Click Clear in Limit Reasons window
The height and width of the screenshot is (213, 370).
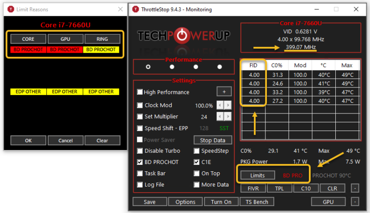pyautogui.click(x=102, y=140)
